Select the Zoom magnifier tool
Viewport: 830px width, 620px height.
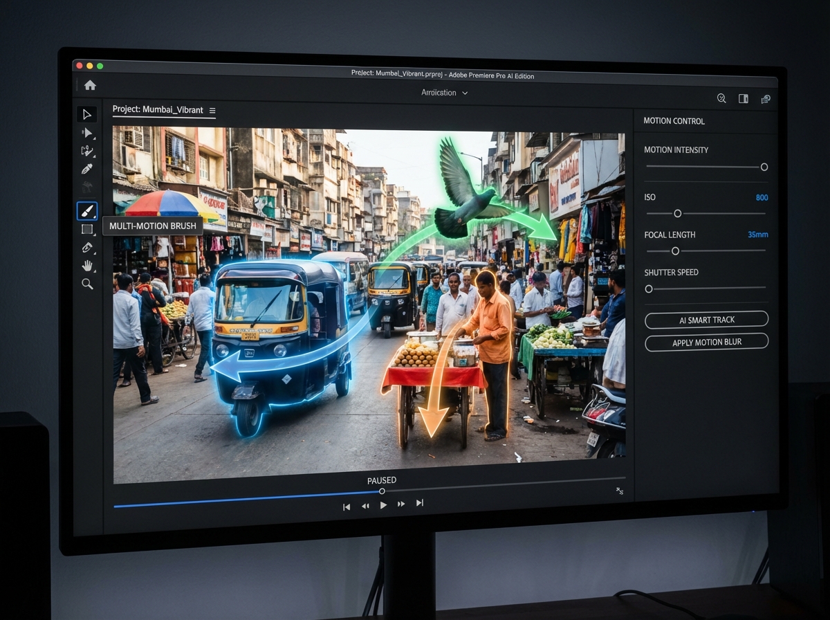coord(87,284)
